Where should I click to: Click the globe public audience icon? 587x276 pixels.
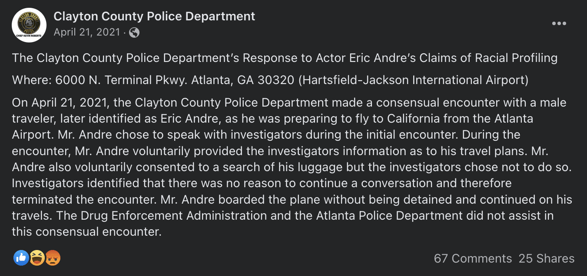pyautogui.click(x=135, y=32)
